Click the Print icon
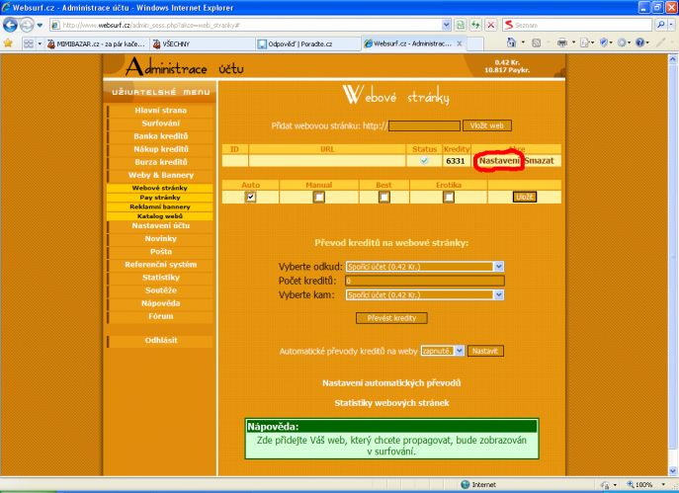The image size is (679, 493). point(562,42)
